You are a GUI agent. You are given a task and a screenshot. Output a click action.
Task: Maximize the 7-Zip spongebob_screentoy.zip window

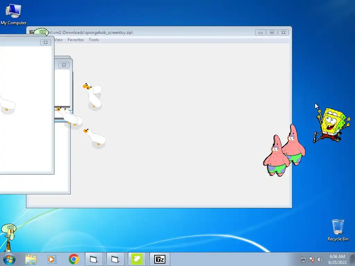pyautogui.click(x=272, y=33)
